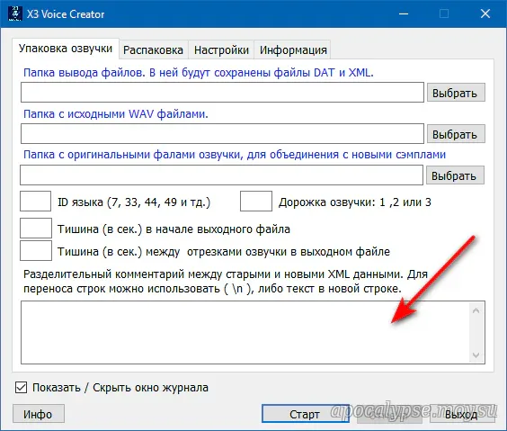Click the label Папка с исходными WAV файлами
The height and width of the screenshot is (431, 507).
[x=116, y=114]
